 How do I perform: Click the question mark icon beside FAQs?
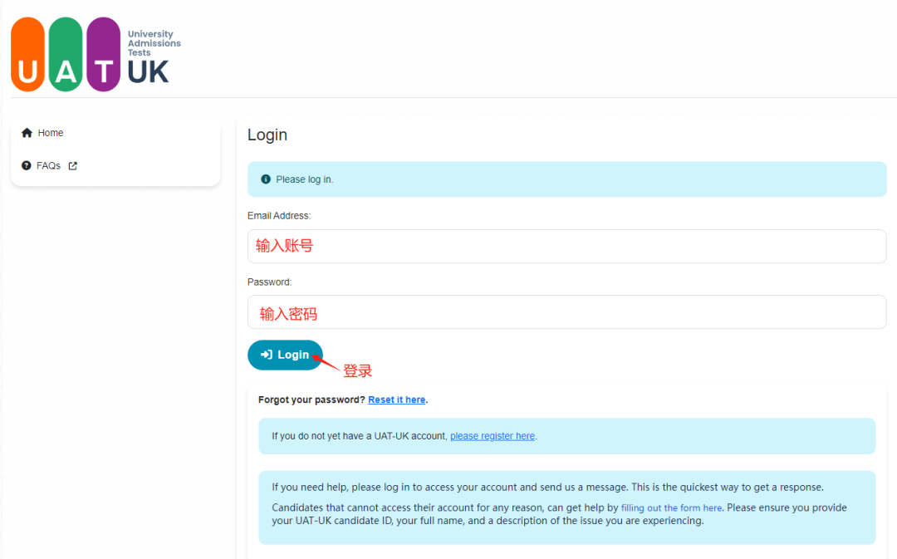coord(27,166)
